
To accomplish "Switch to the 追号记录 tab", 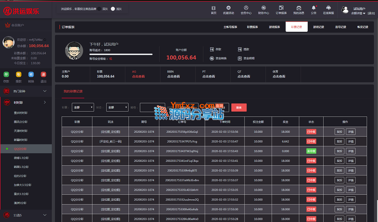I will 341,27.
